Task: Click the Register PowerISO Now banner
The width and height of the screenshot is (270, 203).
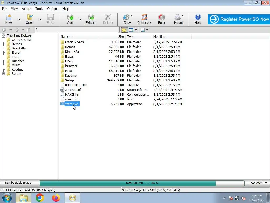Action: [239, 19]
